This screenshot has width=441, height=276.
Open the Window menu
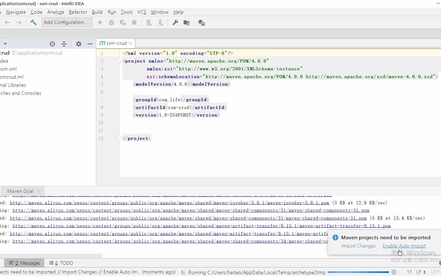click(160, 12)
